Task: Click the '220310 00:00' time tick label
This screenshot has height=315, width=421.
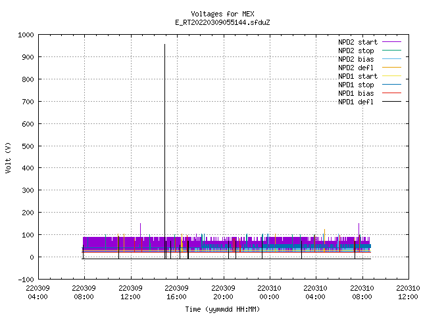Action: tap(269, 293)
